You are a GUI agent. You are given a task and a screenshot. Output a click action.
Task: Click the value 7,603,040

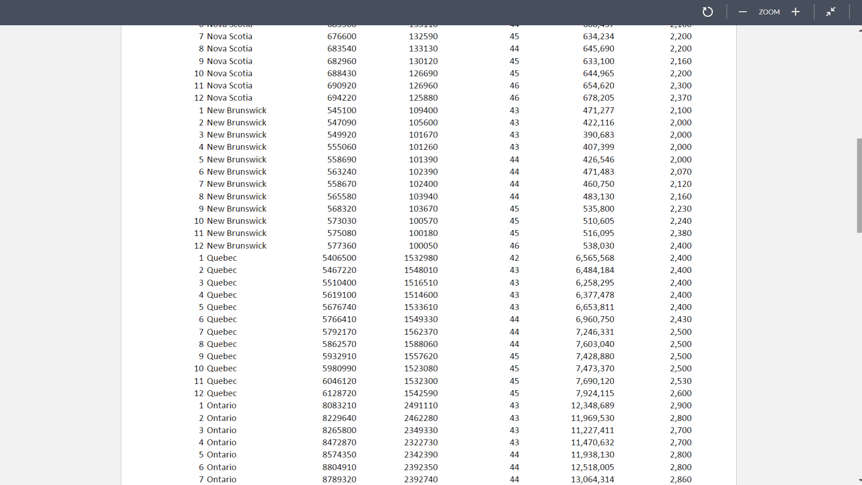tap(595, 344)
